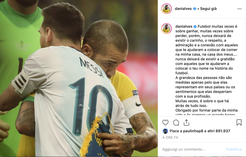Click the paulinhop8 liker avatar thumbnail
Viewport: 246px width, 157px height.
[x=165, y=131]
